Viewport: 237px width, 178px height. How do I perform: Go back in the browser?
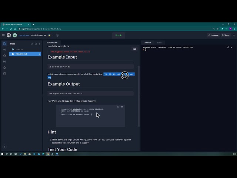(x=3, y=29)
